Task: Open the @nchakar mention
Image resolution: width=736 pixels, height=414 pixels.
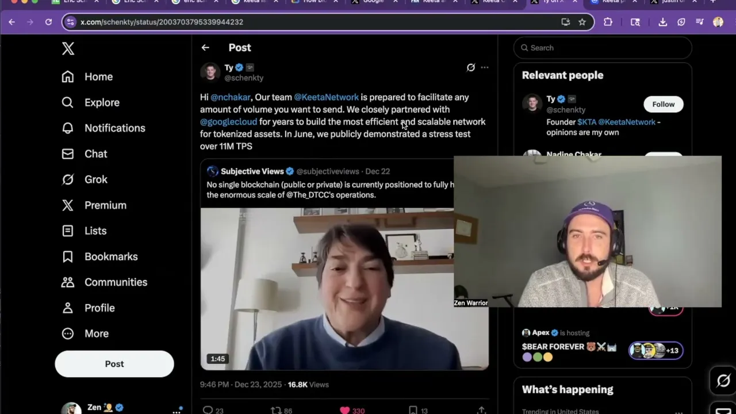Action: coord(231,97)
